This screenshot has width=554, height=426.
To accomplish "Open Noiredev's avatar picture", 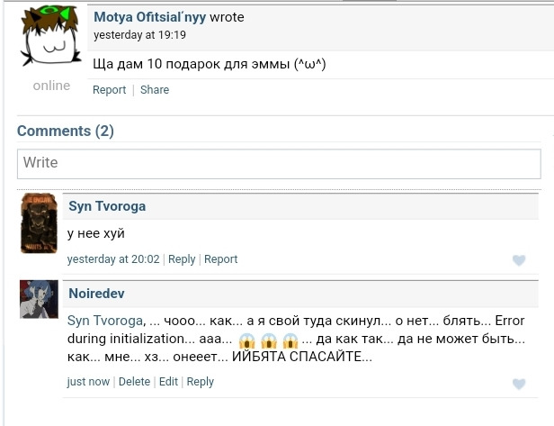I will [x=39, y=300].
